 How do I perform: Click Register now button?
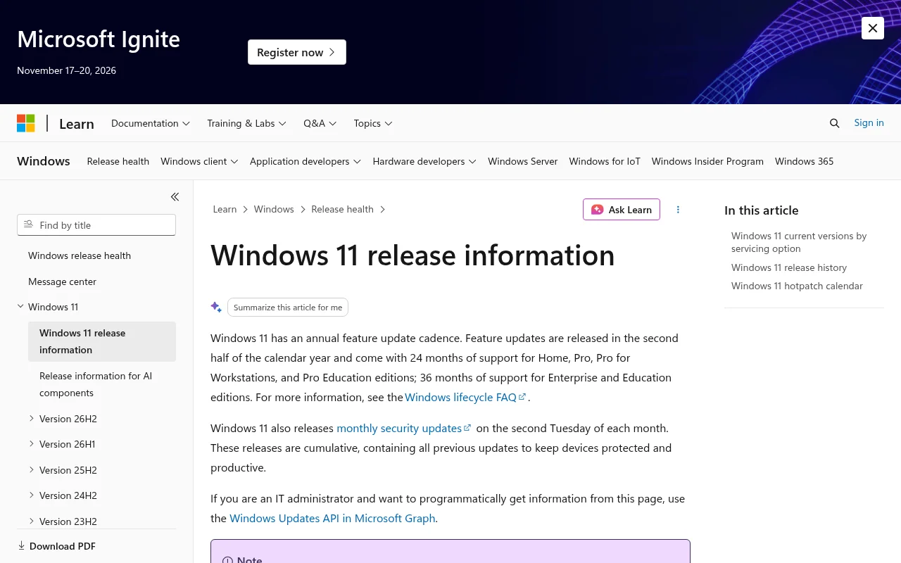[x=297, y=52]
